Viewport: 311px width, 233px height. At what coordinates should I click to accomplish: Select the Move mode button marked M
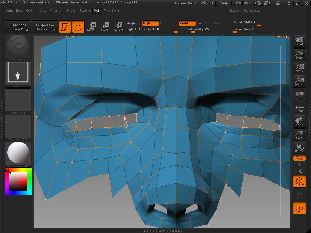[x=91, y=27]
